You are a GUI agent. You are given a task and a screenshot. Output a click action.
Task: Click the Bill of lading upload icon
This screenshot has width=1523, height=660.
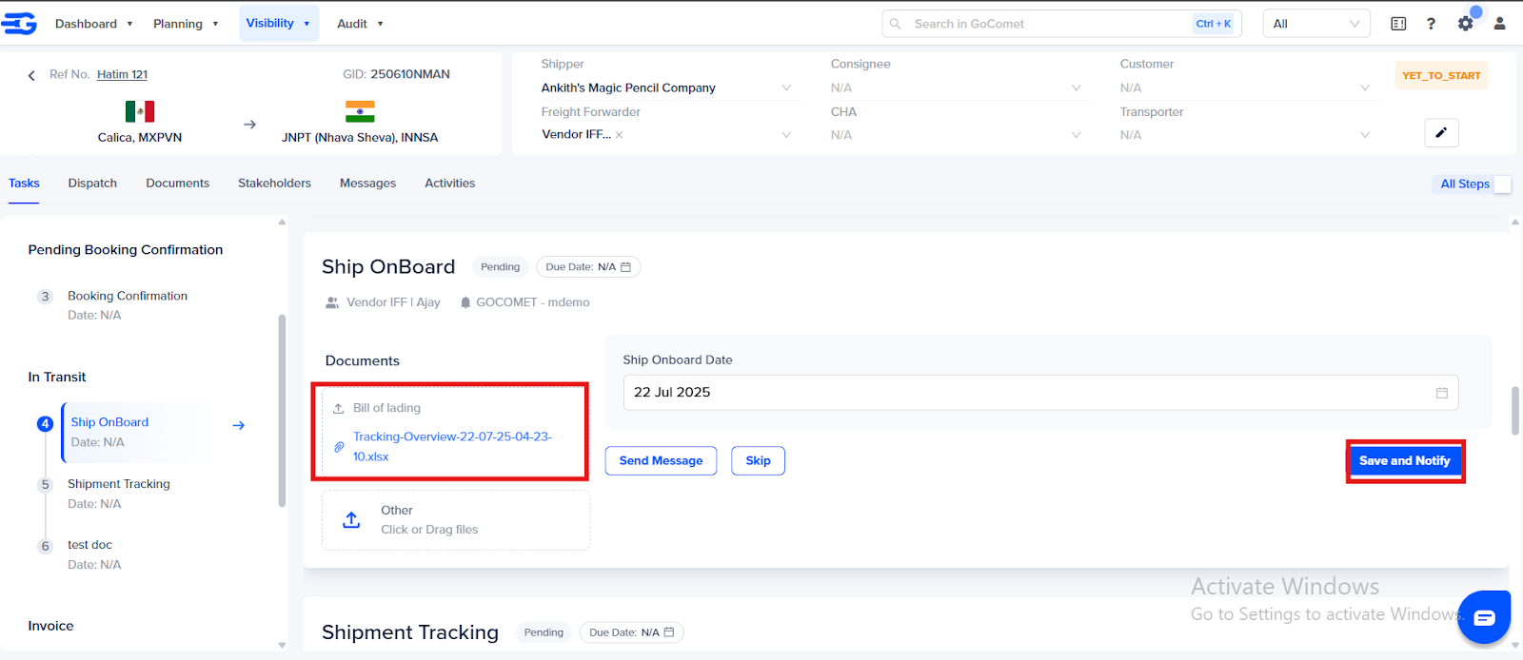point(338,409)
